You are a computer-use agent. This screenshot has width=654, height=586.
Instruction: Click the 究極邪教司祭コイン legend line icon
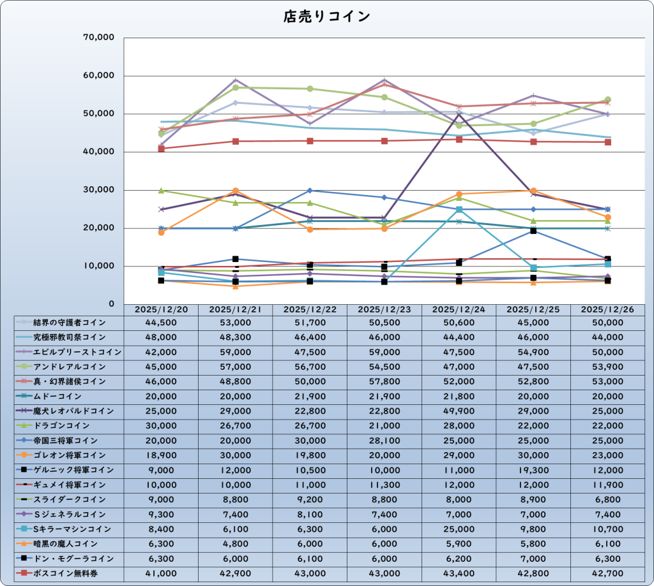click(24, 337)
